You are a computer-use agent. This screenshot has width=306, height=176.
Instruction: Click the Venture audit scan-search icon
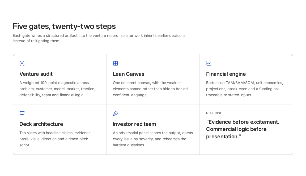click(x=22, y=63)
